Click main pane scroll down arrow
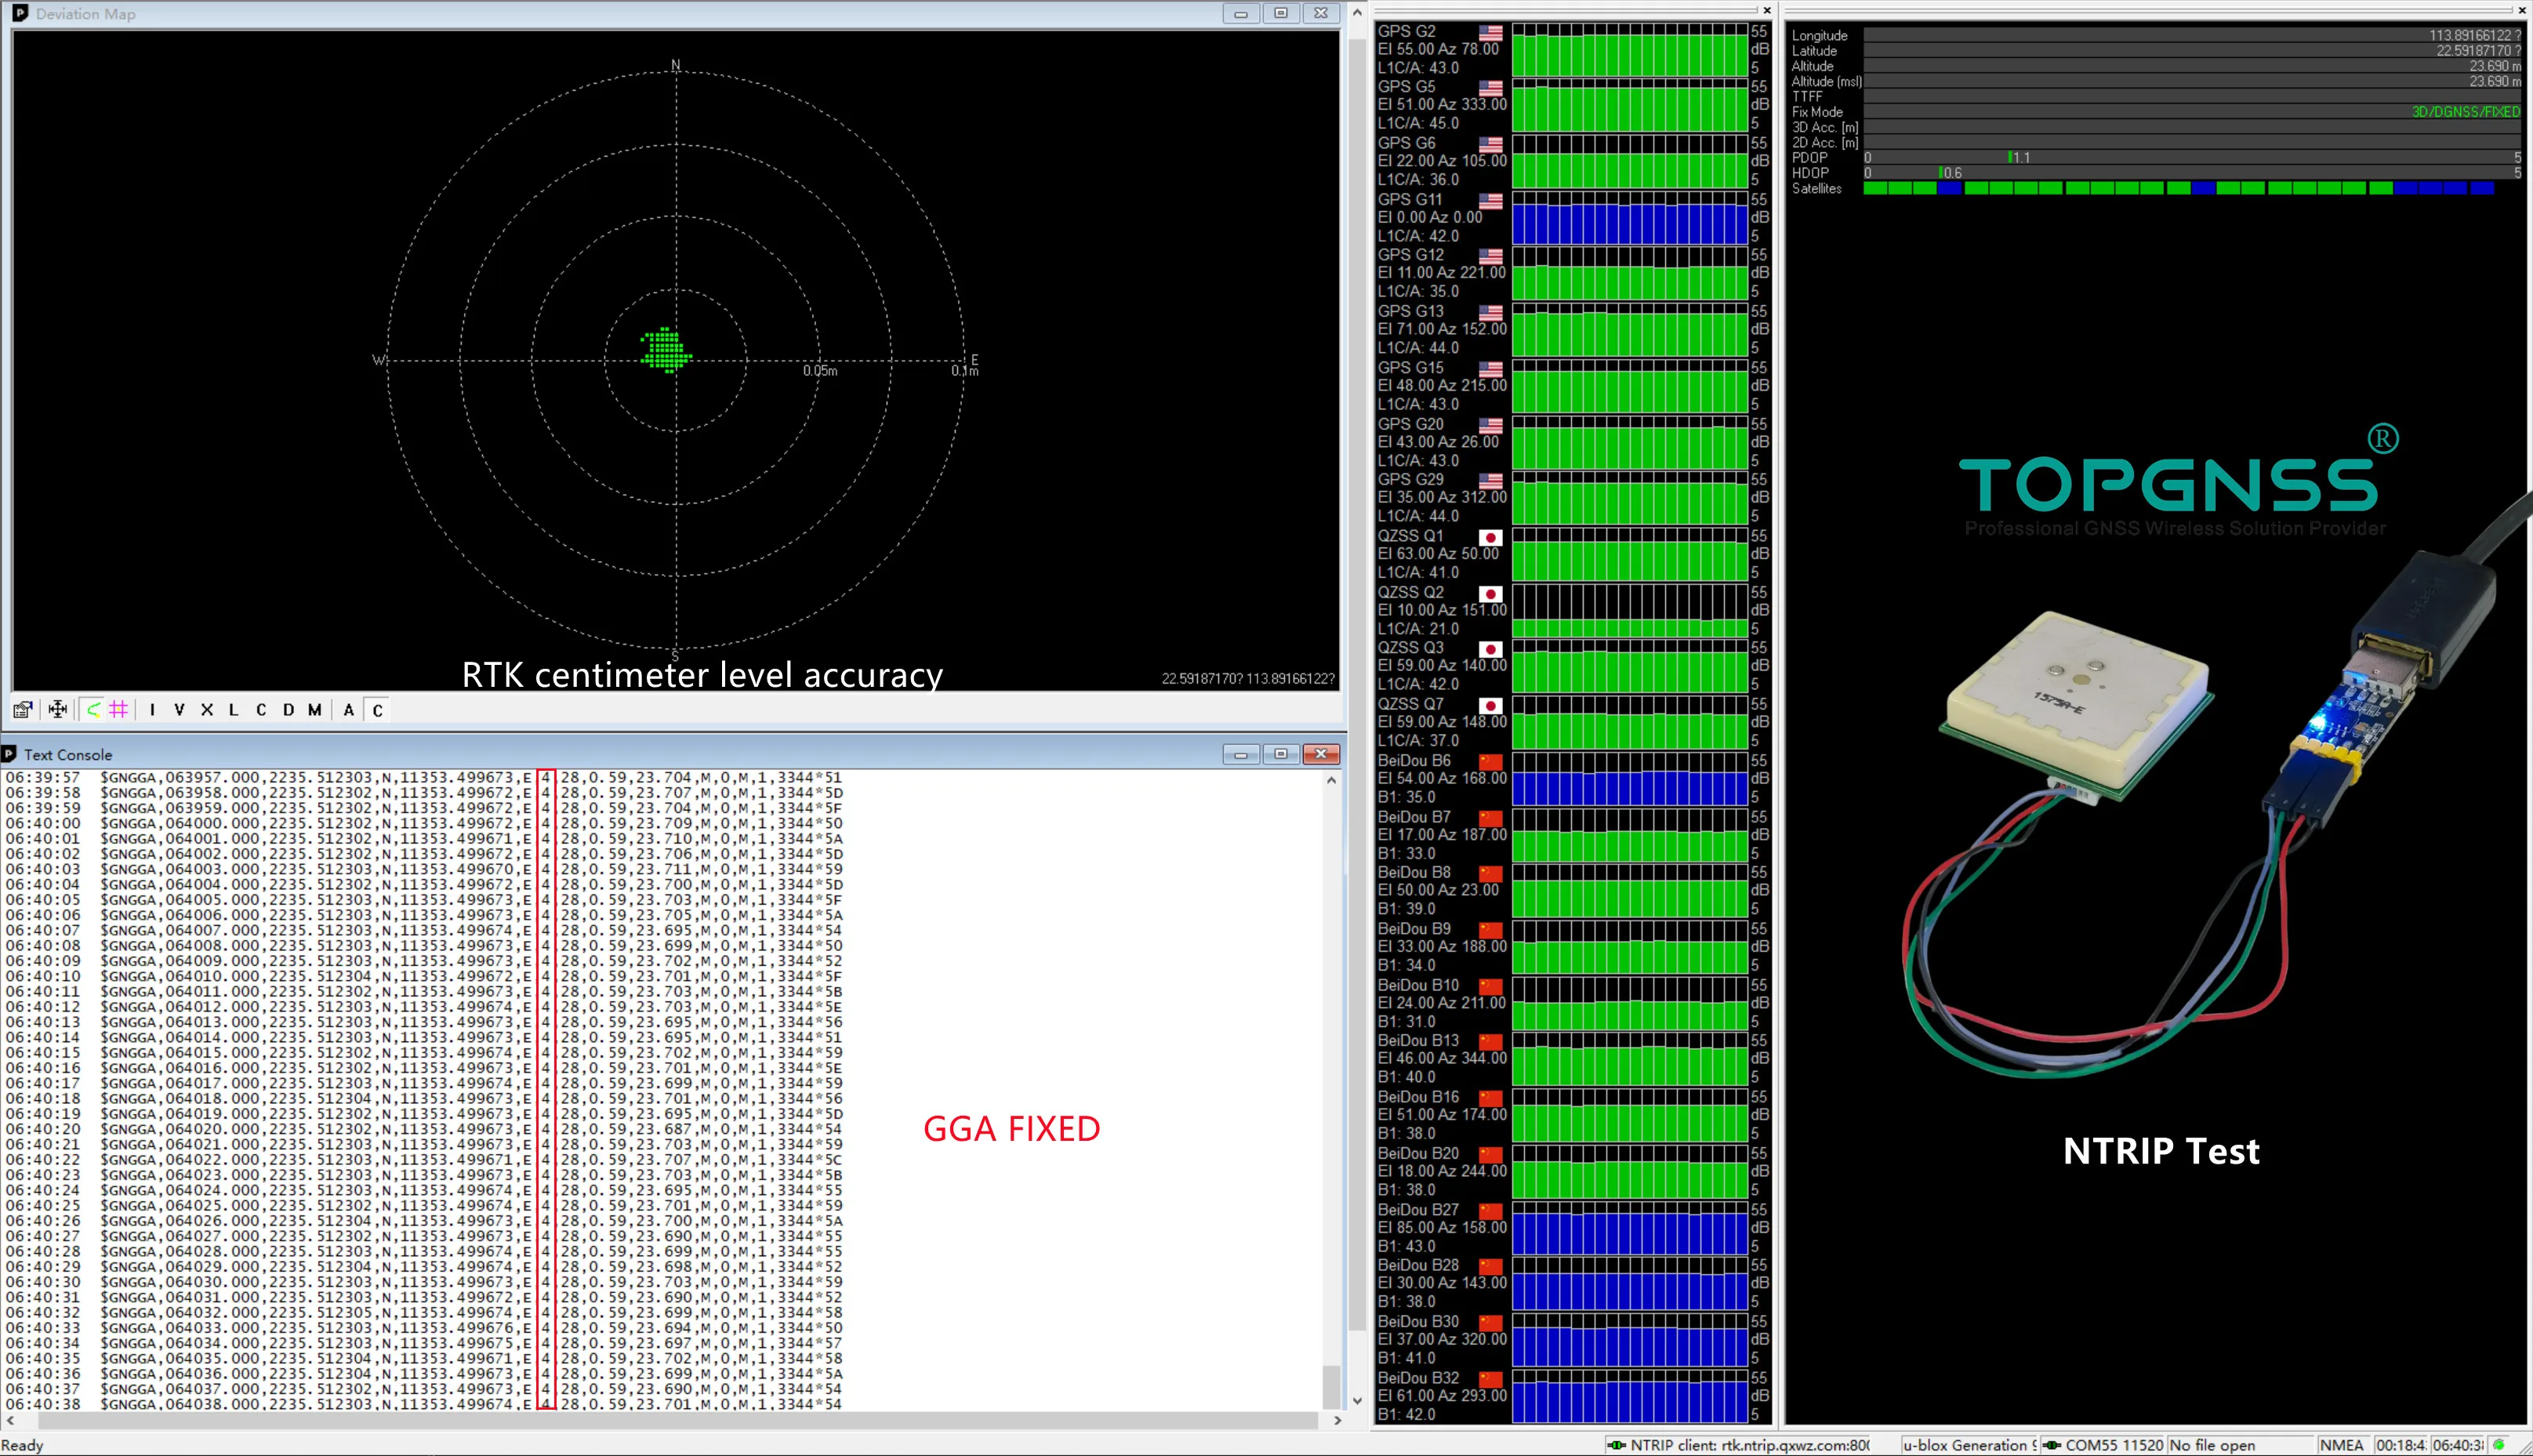The height and width of the screenshot is (1456, 2533). (1356, 1401)
